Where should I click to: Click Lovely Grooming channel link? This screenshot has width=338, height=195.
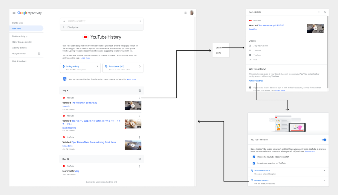[69, 128]
